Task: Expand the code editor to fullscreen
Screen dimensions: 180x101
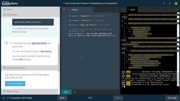Action: click(116, 10)
